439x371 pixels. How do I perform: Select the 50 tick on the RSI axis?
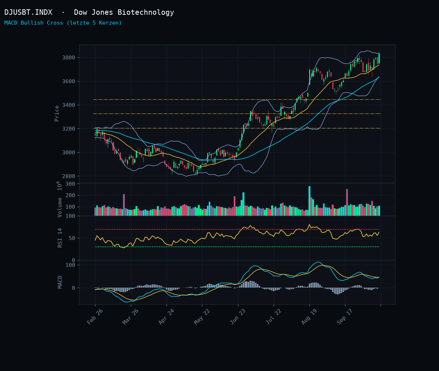click(x=72, y=238)
